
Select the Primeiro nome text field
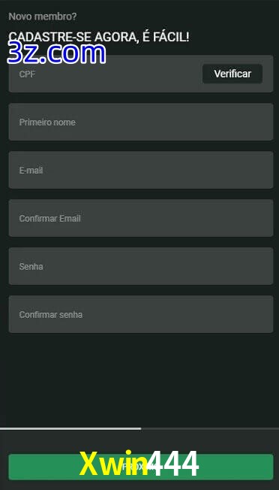click(141, 122)
